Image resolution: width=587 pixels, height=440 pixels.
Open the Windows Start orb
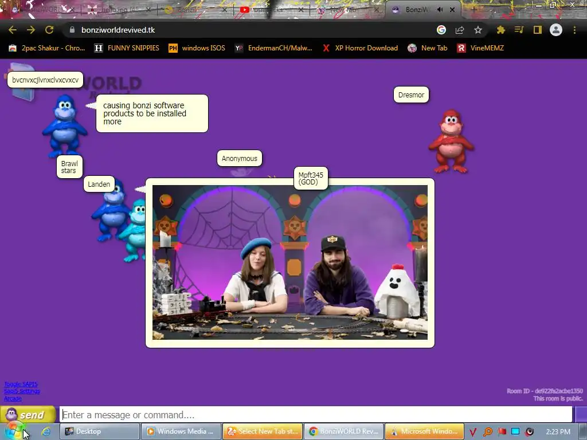pos(14,431)
